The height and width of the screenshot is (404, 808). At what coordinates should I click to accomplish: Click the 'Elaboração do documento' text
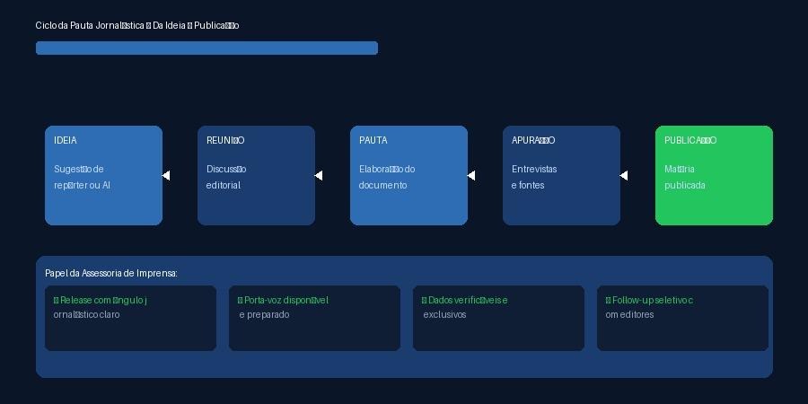point(387,177)
